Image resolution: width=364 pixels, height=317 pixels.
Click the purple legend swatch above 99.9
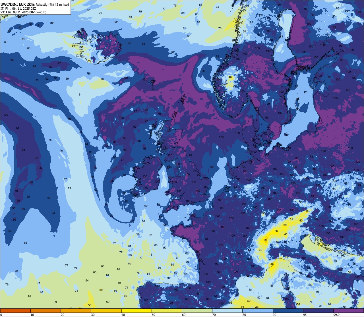[349, 310]
